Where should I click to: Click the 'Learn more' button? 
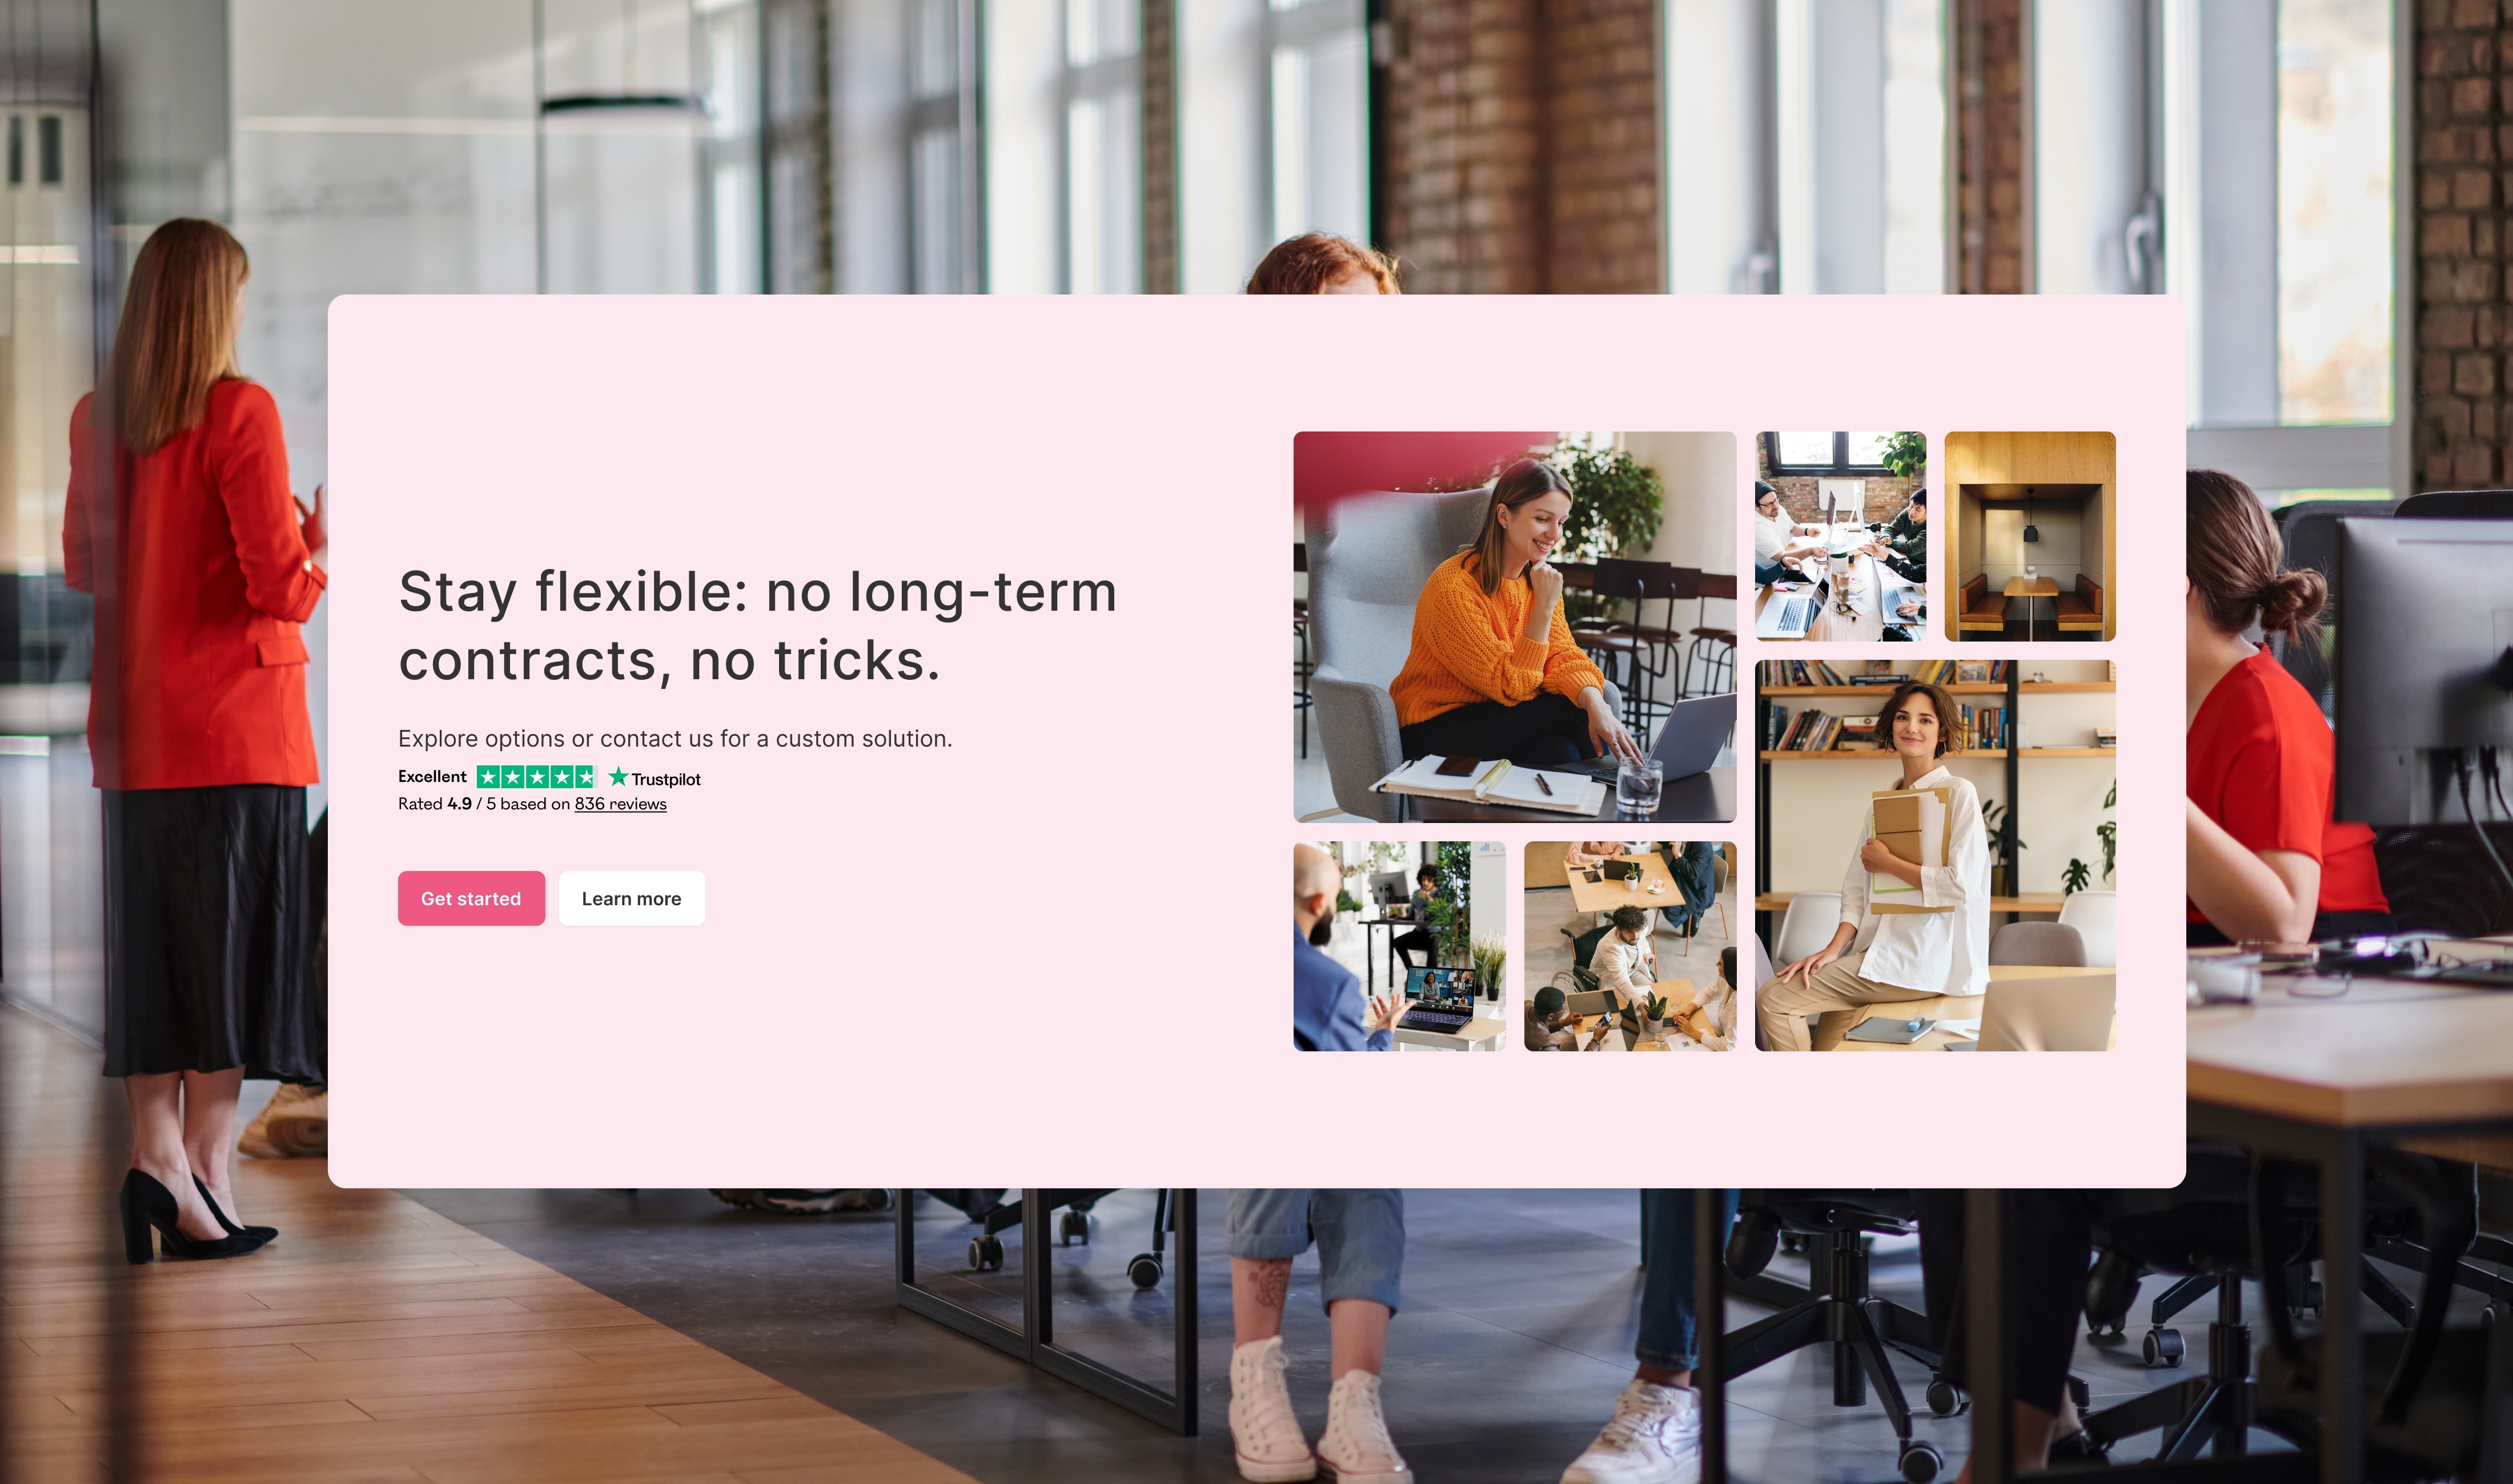click(631, 897)
